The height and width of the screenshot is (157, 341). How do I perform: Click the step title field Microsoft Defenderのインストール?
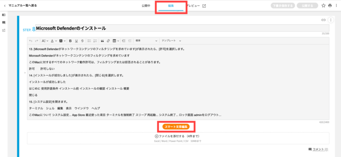pyautogui.click(x=182, y=28)
